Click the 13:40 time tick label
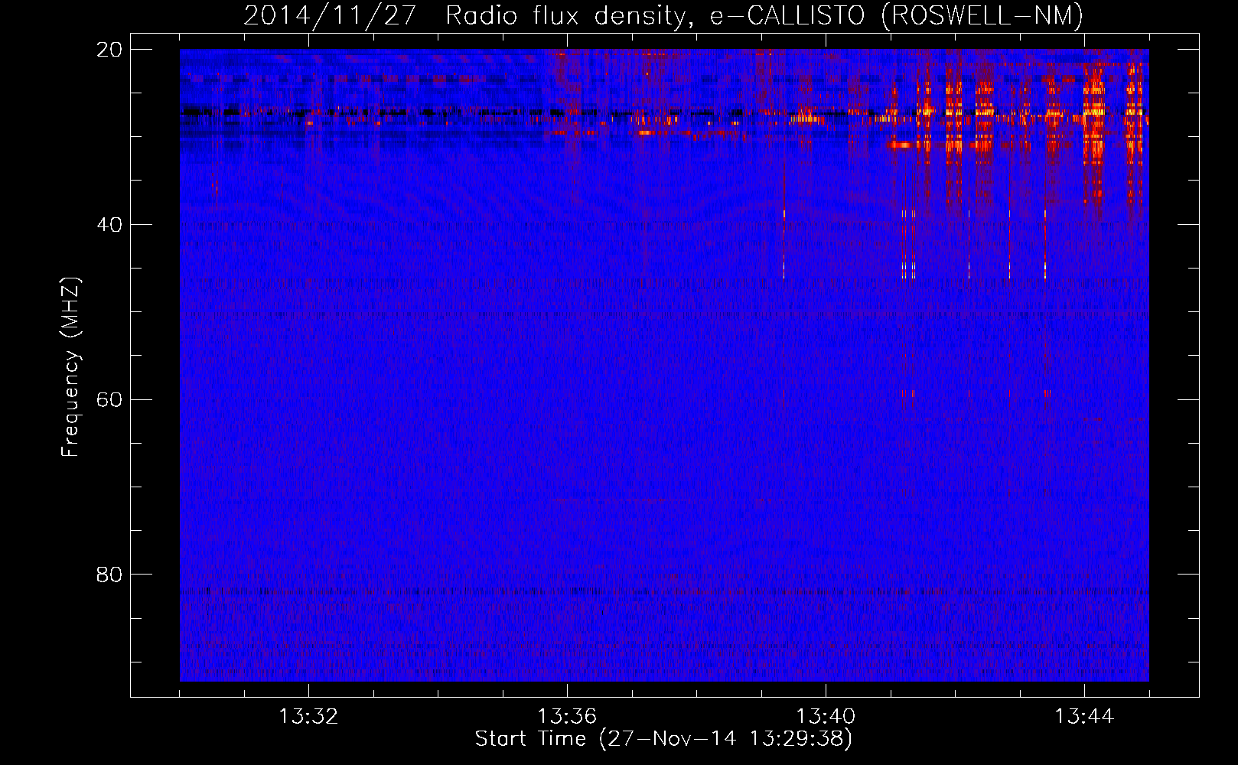 coord(826,717)
